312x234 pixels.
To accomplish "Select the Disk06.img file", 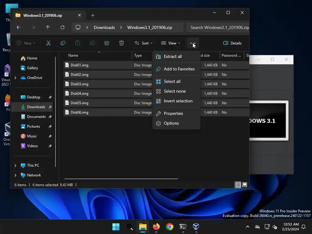I will [80, 112].
